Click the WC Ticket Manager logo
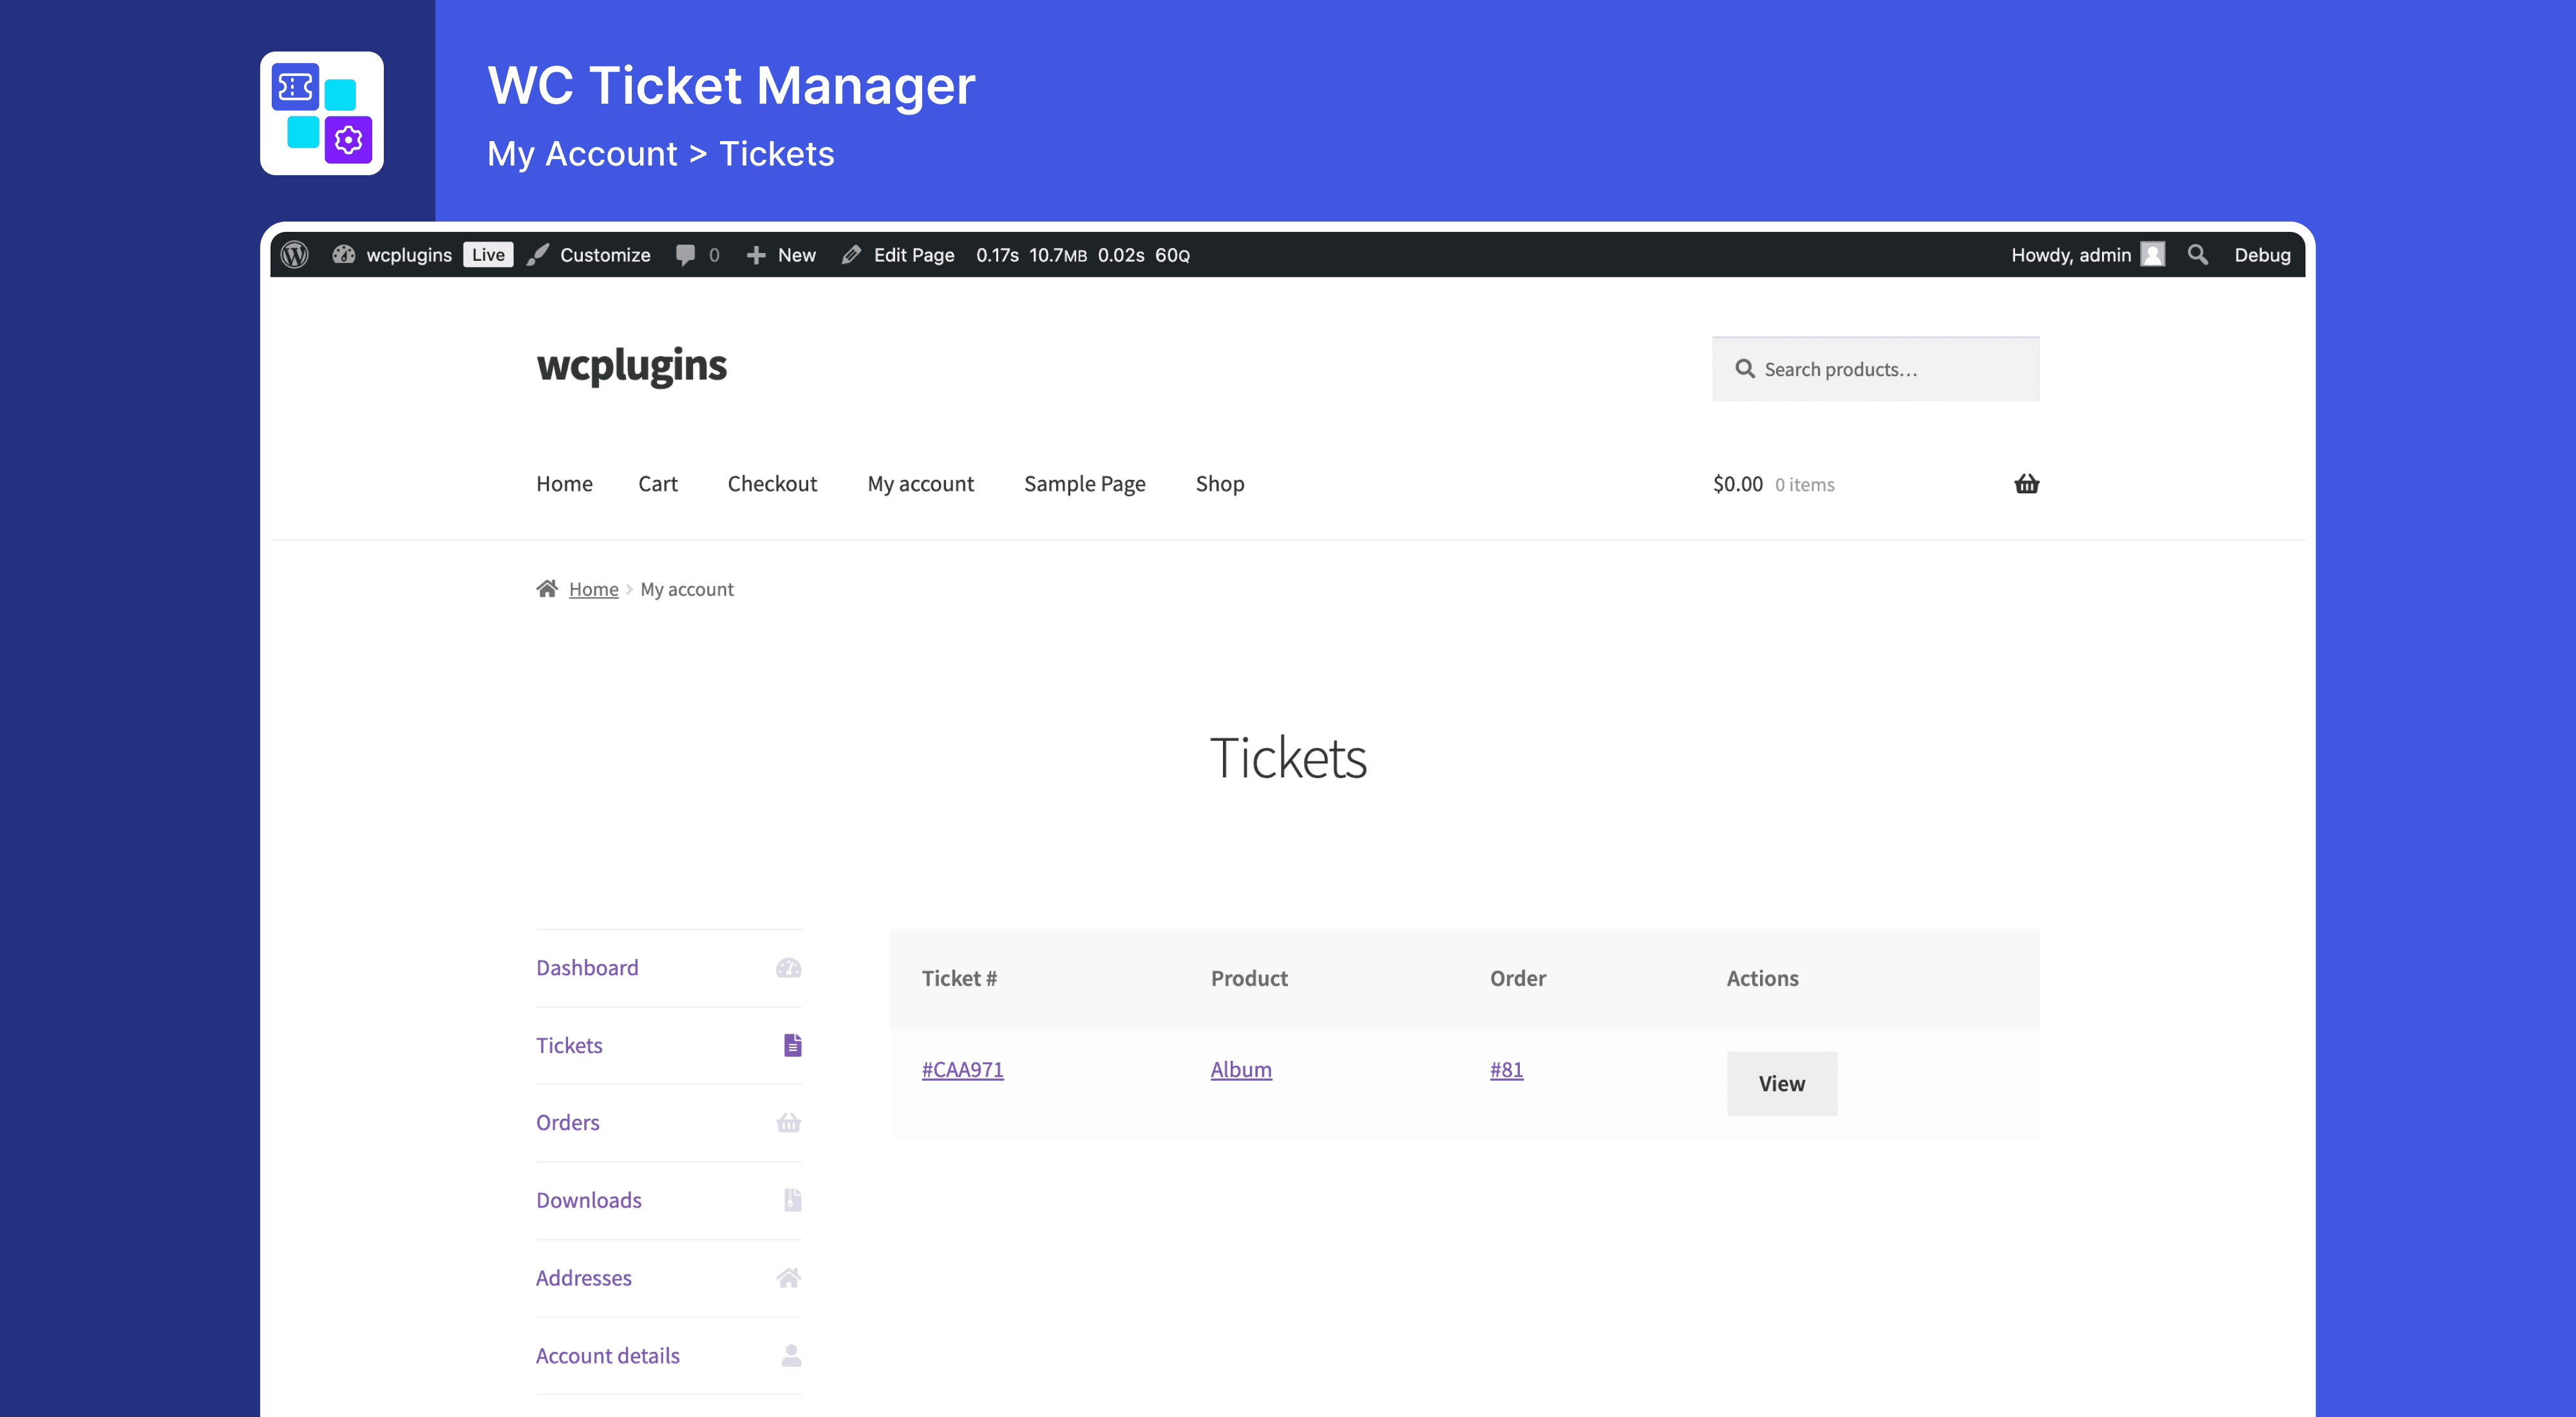This screenshot has height=1417, width=2576. tap(322, 113)
